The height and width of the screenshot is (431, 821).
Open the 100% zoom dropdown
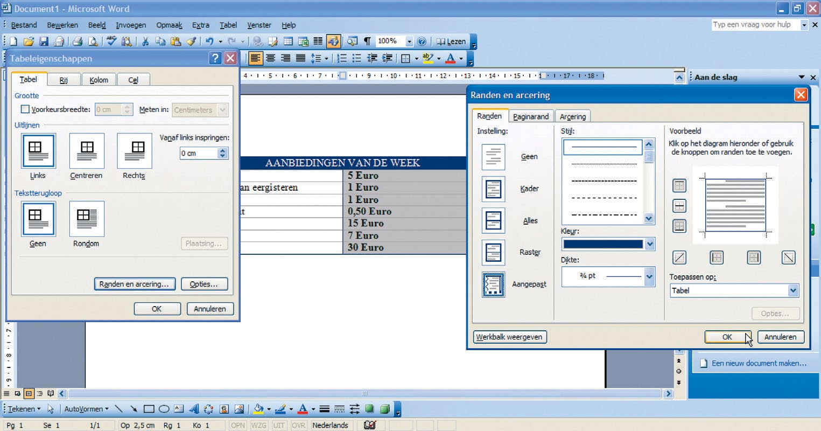pyautogui.click(x=409, y=41)
